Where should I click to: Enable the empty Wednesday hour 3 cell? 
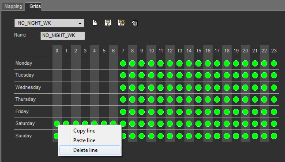85,88
